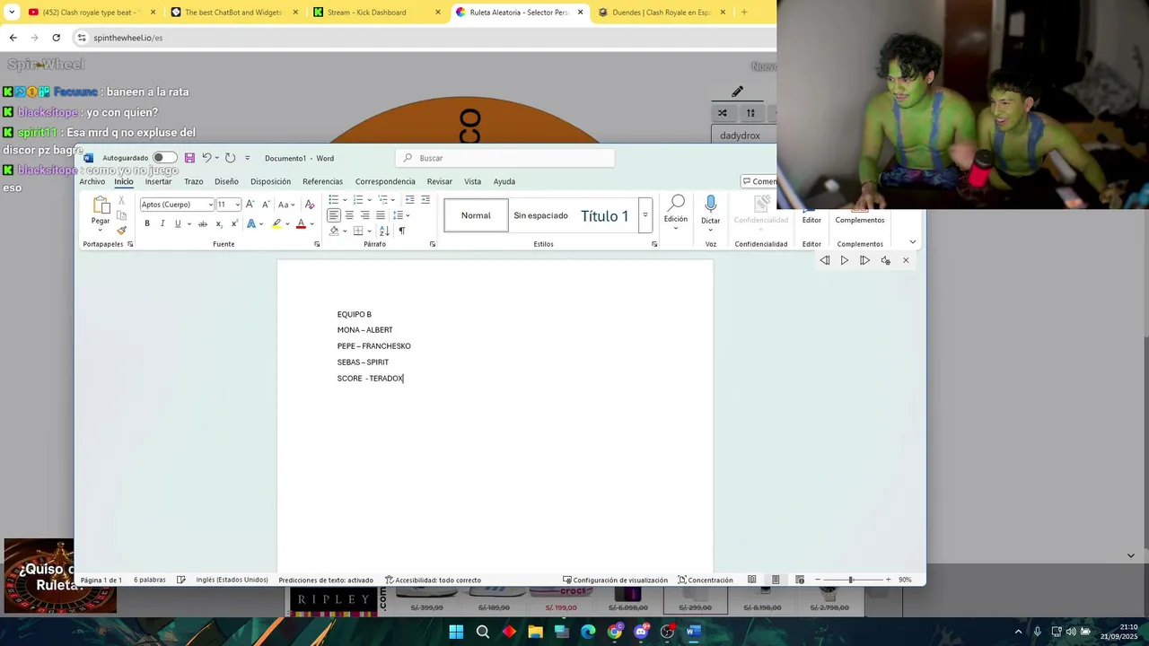
Task: Click the Cut scissors icon
Action: (x=121, y=200)
